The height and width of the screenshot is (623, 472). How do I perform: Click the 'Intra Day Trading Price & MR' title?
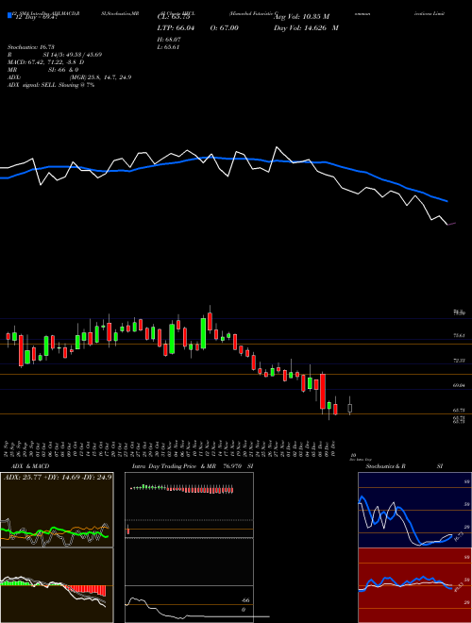pyautogui.click(x=173, y=466)
